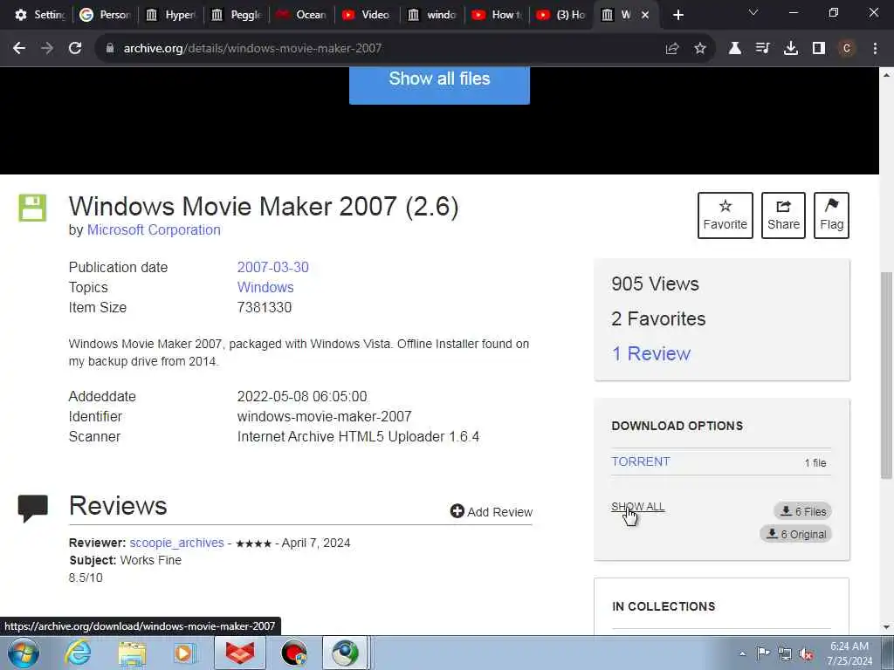The height and width of the screenshot is (670, 894).
Task: Click the share page icon in address bar
Action: click(x=672, y=49)
